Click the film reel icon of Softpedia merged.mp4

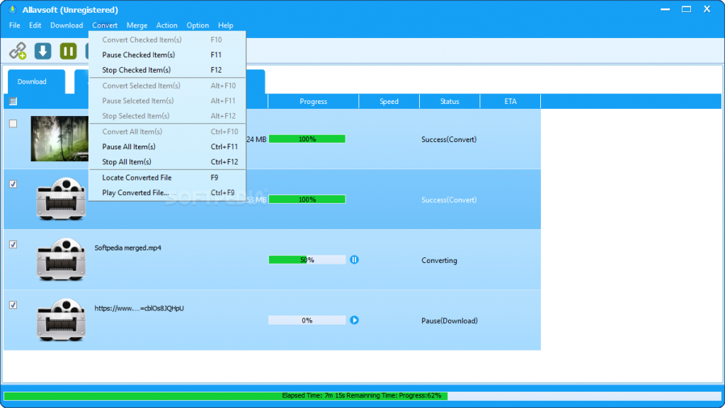(61, 260)
